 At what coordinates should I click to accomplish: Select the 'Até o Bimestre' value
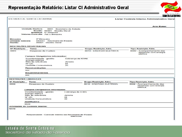click(x=53, y=34)
